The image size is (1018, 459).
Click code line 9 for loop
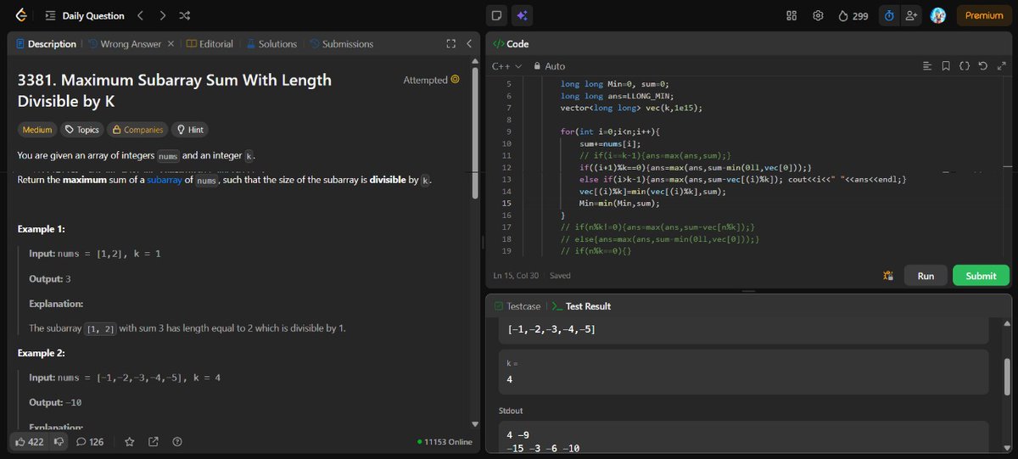pyautogui.click(x=610, y=132)
